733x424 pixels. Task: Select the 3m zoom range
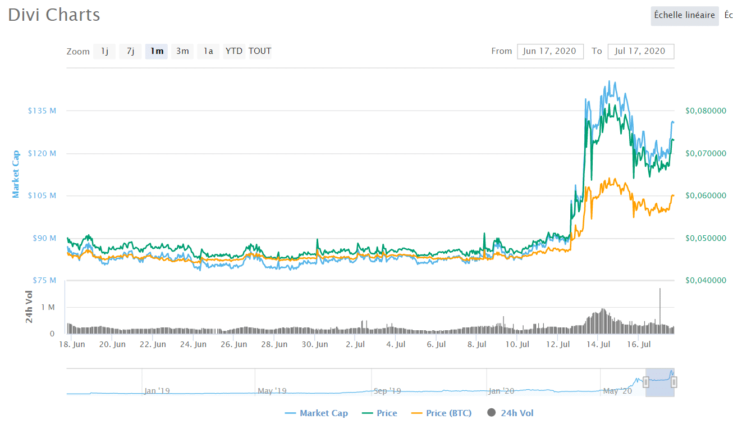(x=182, y=51)
